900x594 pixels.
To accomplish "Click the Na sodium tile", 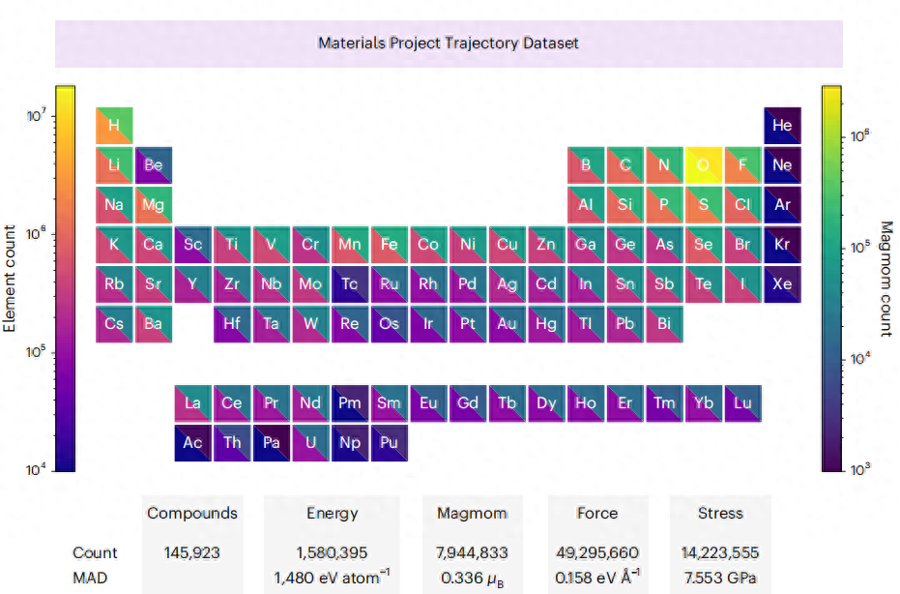I will tap(114, 204).
